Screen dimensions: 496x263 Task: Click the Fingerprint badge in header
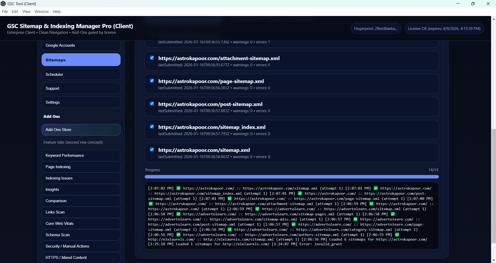tap(376, 29)
